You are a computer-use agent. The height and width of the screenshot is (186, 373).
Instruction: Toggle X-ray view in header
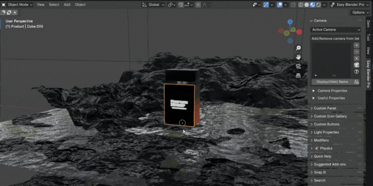click(x=293, y=5)
